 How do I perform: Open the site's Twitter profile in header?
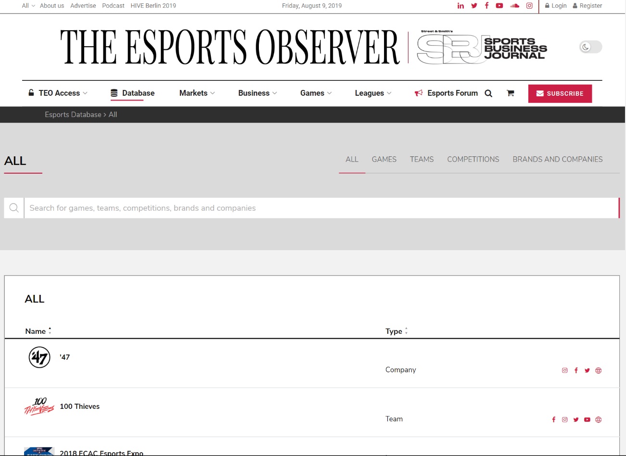(x=474, y=6)
